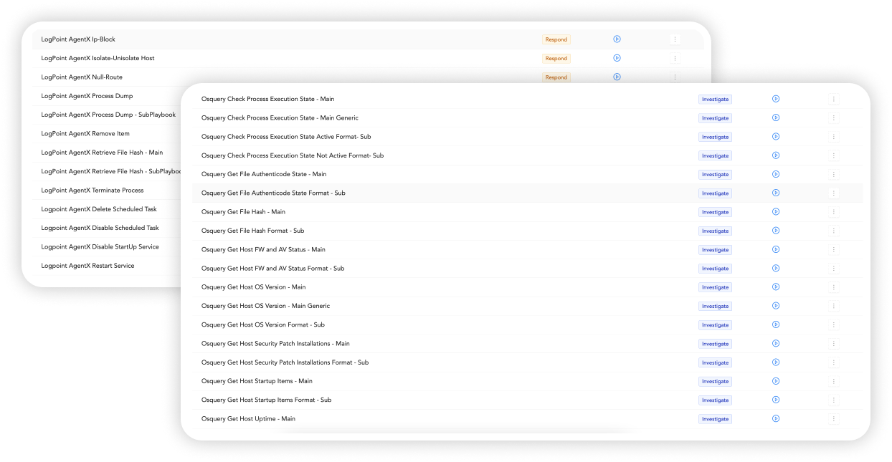Screen dimensions: 892x462
Task: Run Osquery Check Process Execution State - Main Generic
Action: (776, 117)
